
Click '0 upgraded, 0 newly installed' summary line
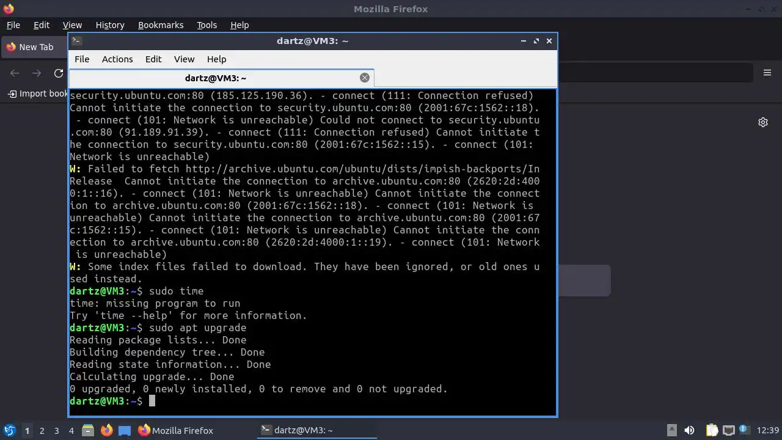click(x=259, y=389)
